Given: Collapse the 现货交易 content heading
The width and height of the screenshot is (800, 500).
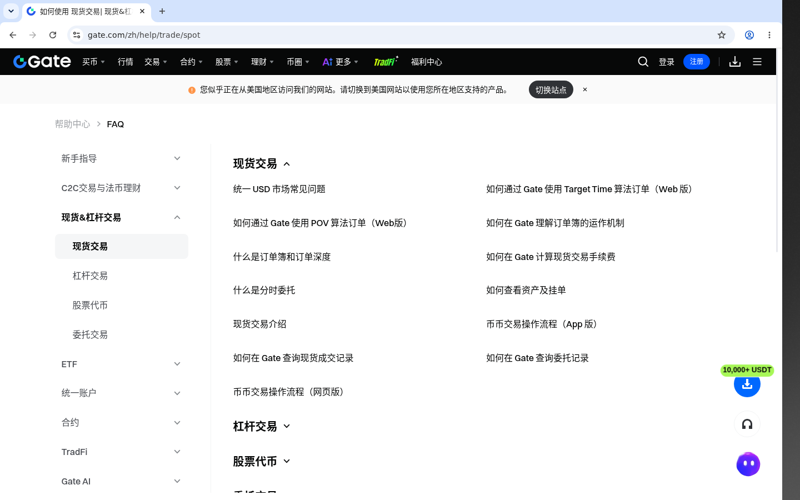Looking at the screenshot, I should 262,163.
